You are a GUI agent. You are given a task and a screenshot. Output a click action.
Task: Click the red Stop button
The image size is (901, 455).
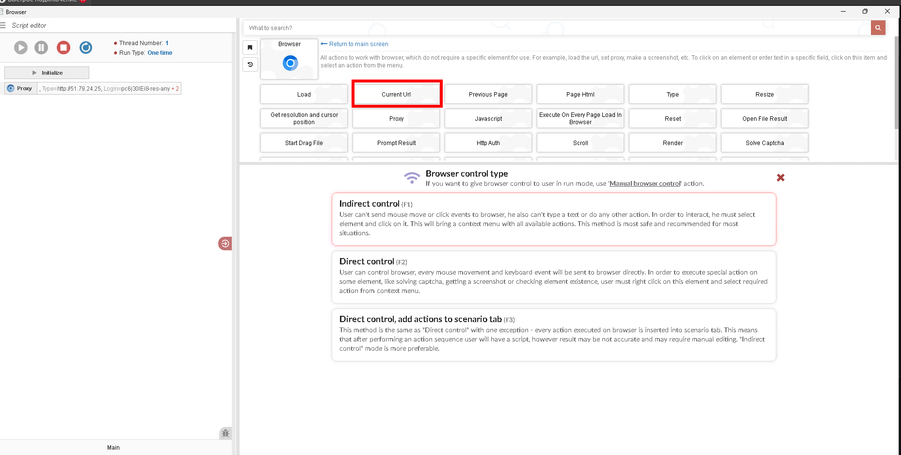(64, 48)
